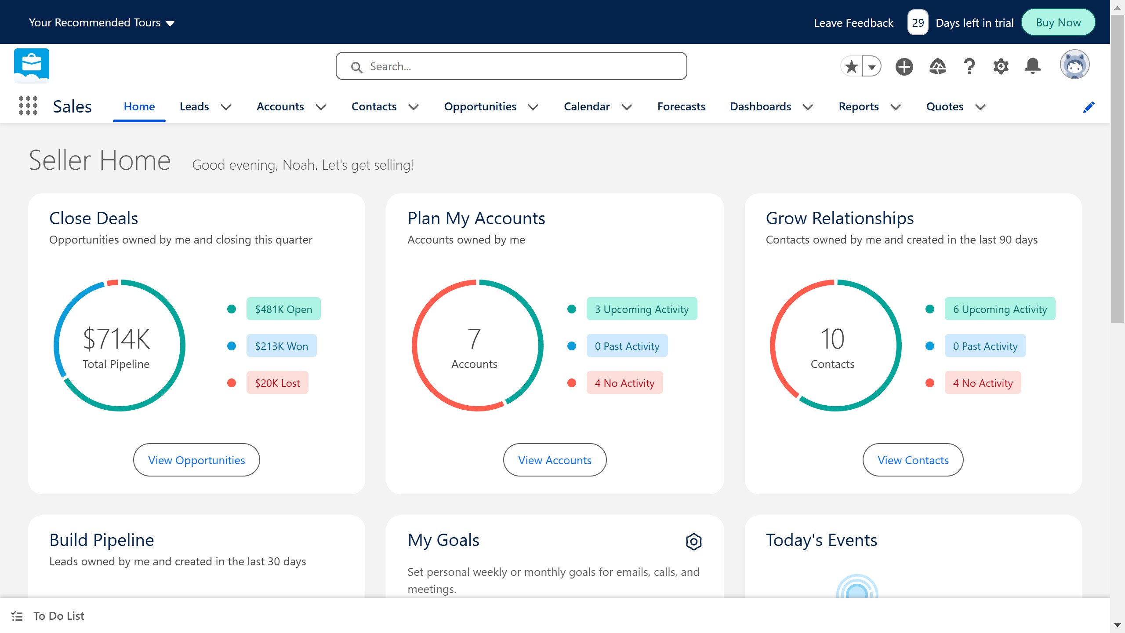
Task: Expand the Calendar menu chevron
Action: point(627,107)
